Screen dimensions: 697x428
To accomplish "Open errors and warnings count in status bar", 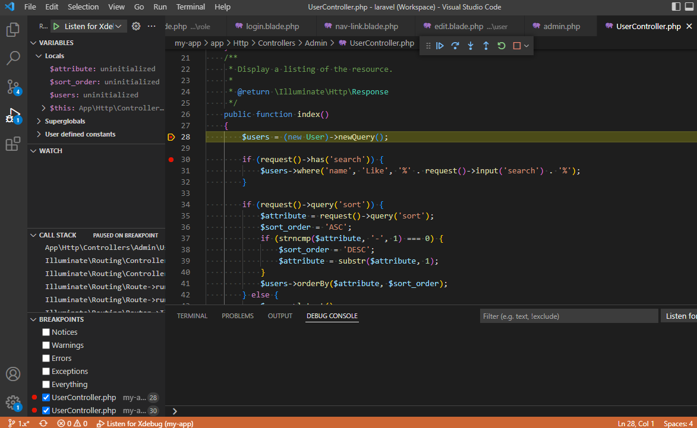I will click(x=72, y=424).
